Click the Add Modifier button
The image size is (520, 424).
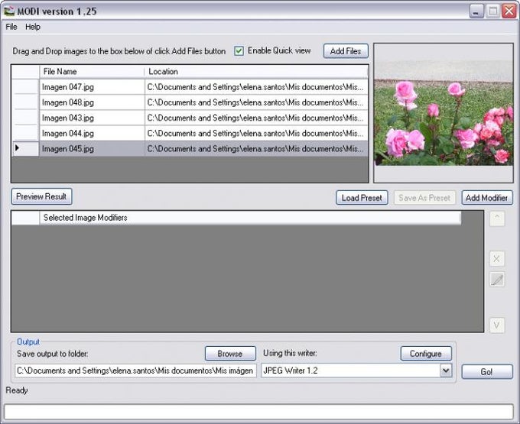tap(487, 198)
